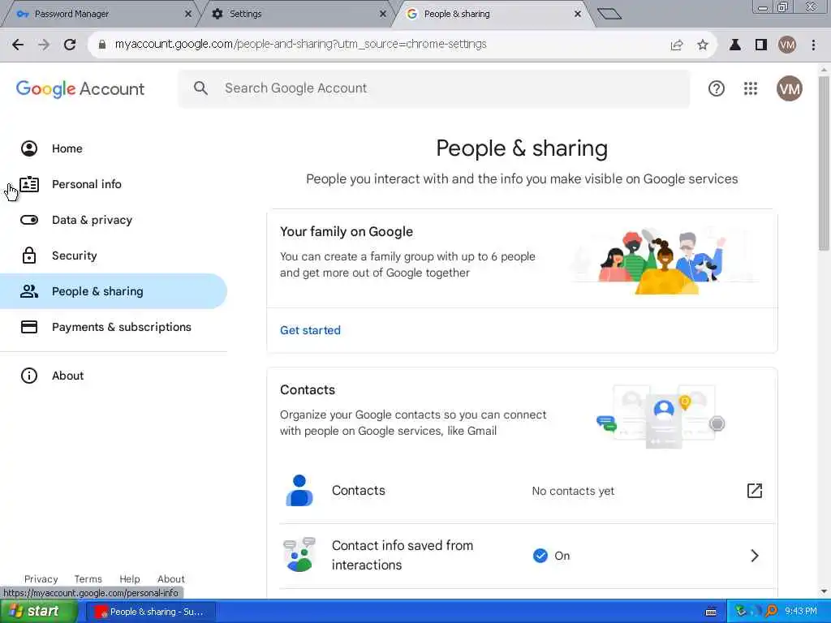The height and width of the screenshot is (623, 831).
Task: Open About in the sidebar
Action: (114, 376)
